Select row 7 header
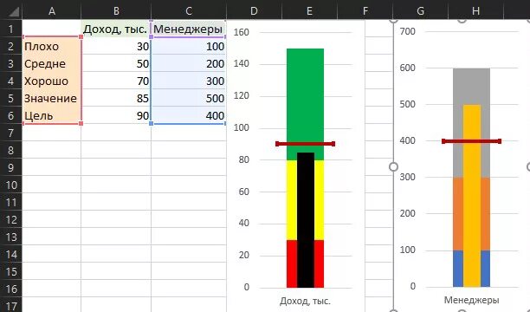 click(10, 133)
